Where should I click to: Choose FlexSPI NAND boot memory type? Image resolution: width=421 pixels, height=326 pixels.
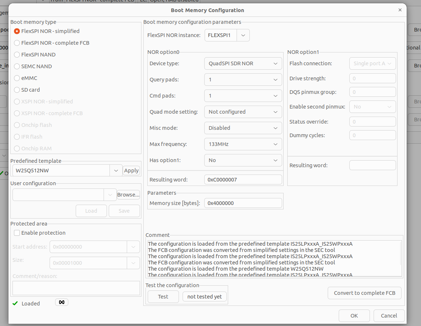click(17, 55)
